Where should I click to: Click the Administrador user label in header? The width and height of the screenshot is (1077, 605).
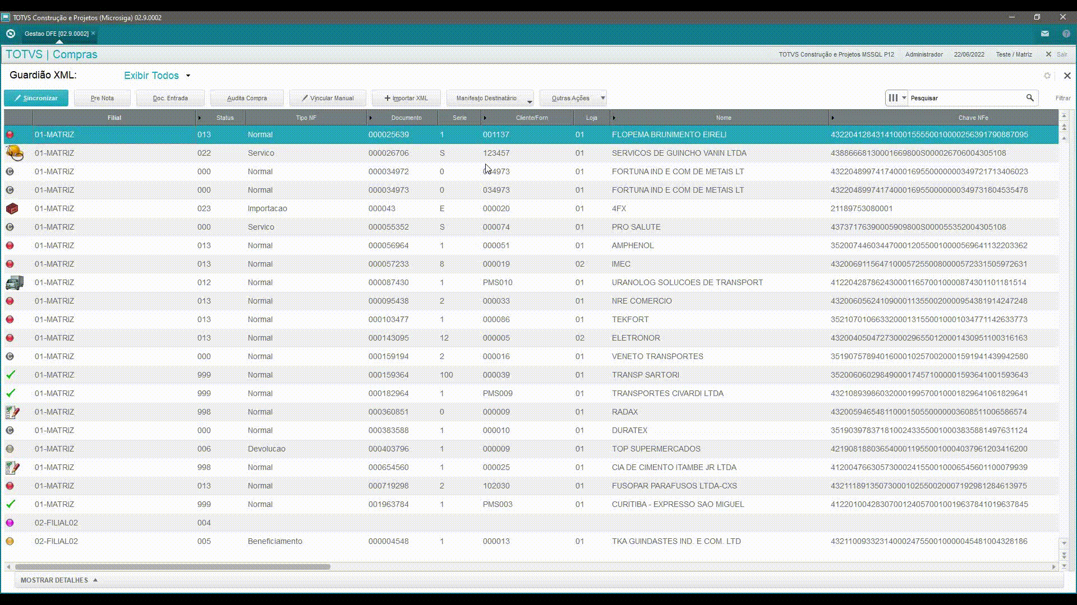click(x=924, y=54)
